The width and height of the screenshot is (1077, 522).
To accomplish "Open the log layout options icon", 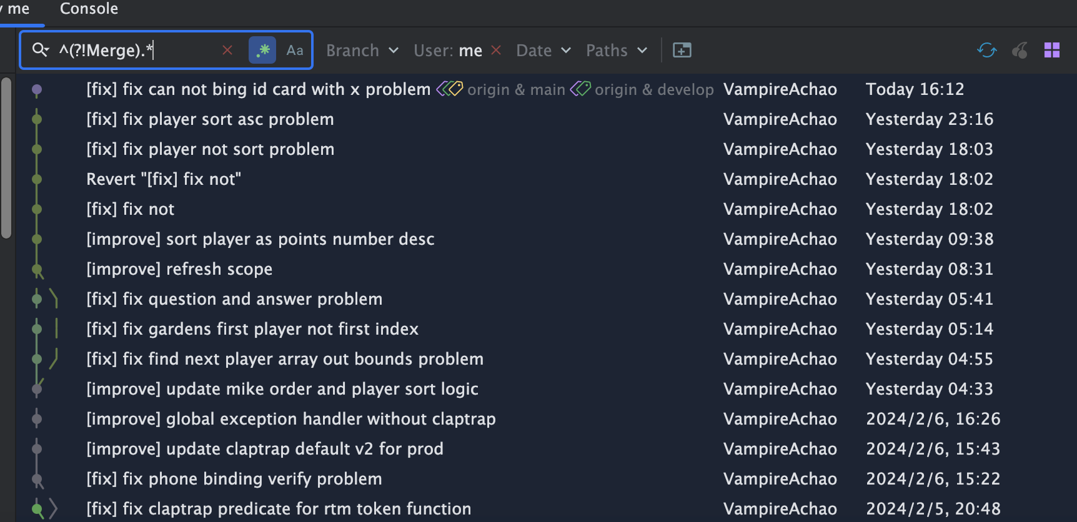I will click(x=1052, y=50).
